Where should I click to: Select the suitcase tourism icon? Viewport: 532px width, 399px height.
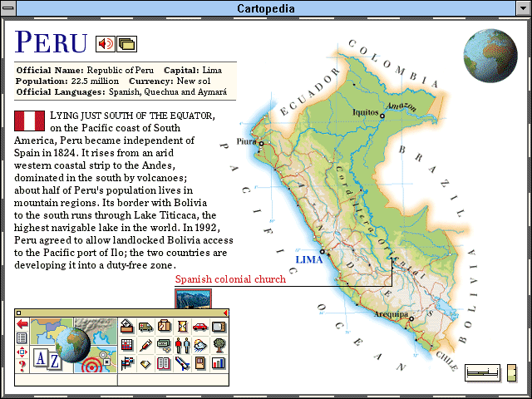(165, 327)
